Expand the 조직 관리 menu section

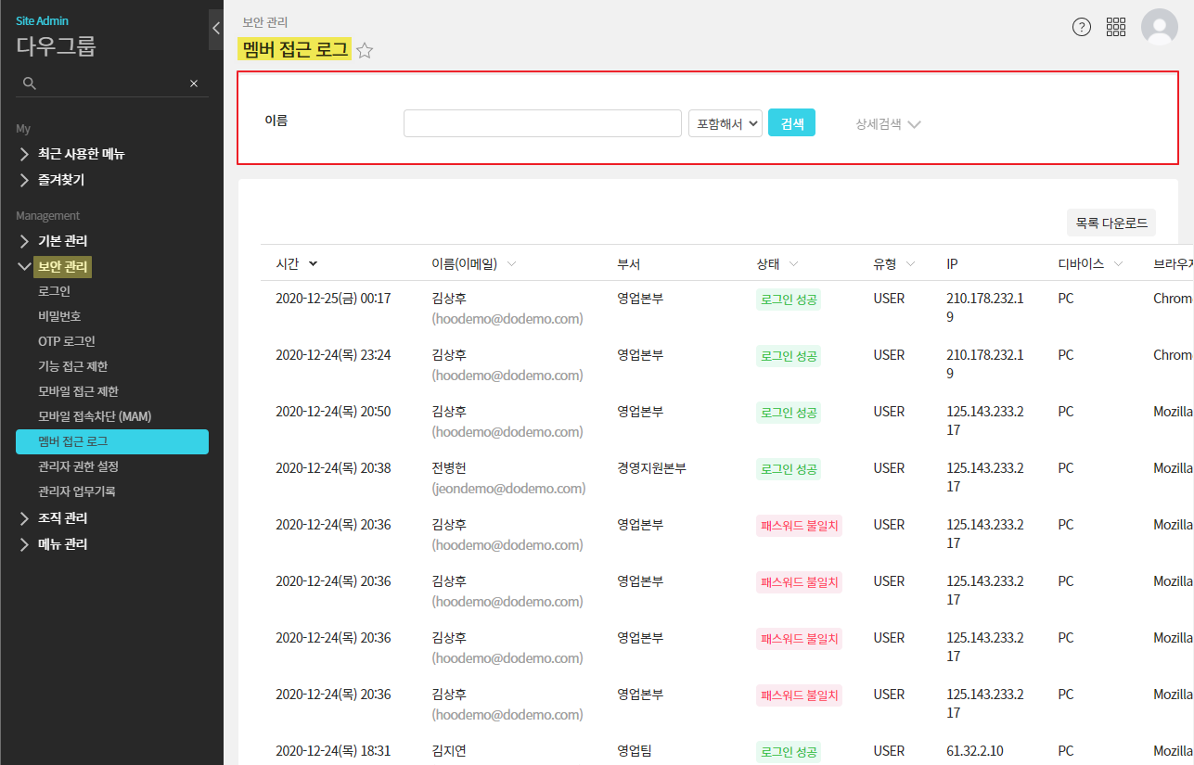pyautogui.click(x=62, y=518)
